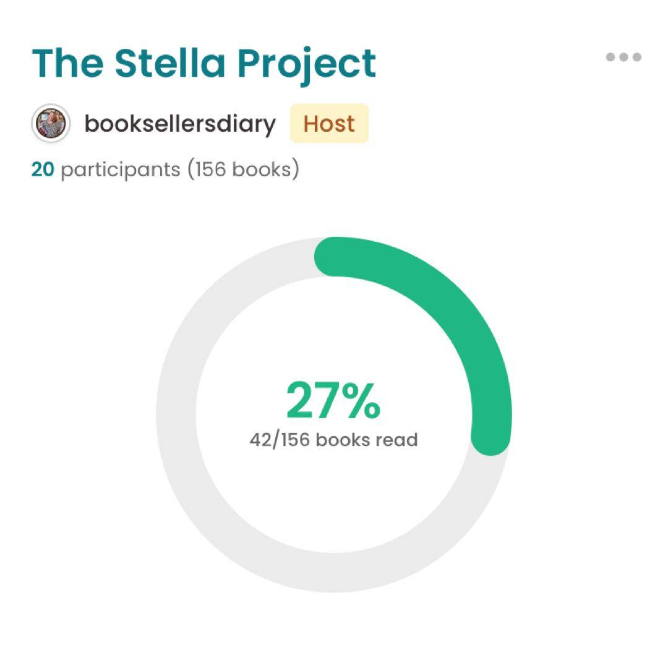The width and height of the screenshot is (668, 668).
Task: Click the percent sign after 27
Action: tap(361, 401)
